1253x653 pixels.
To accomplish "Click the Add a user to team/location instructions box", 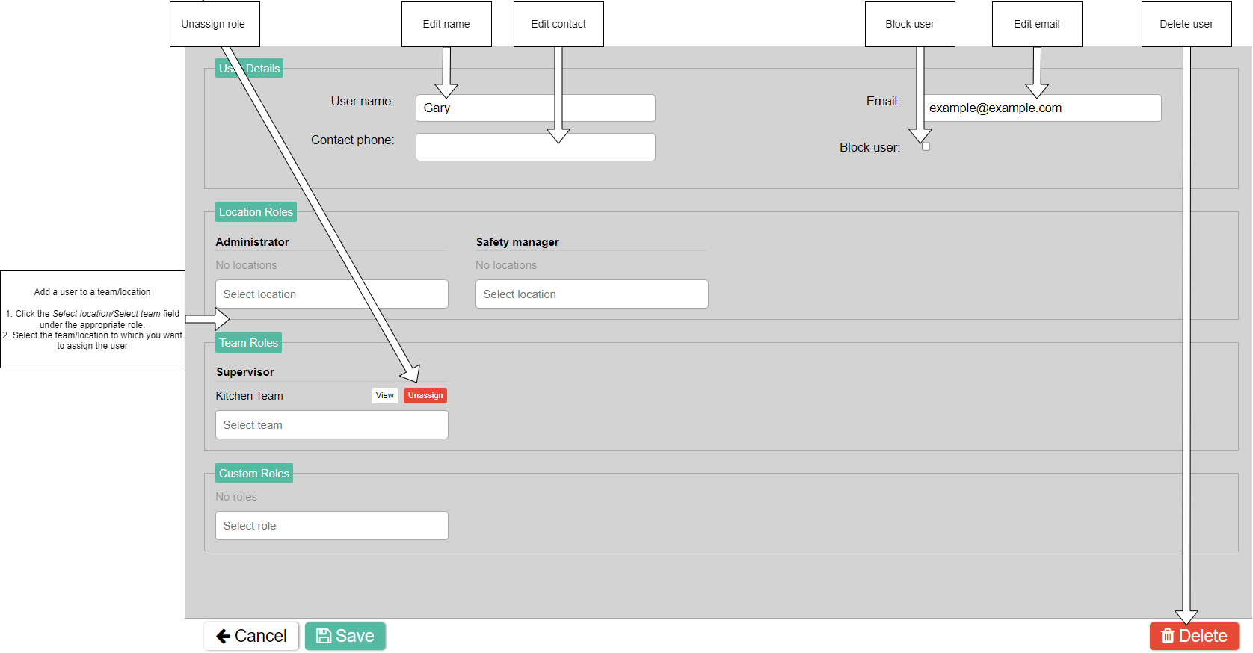I will [x=93, y=319].
